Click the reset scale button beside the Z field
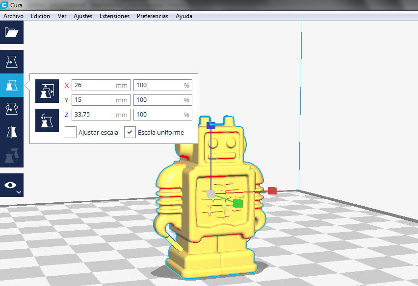 coord(48,120)
